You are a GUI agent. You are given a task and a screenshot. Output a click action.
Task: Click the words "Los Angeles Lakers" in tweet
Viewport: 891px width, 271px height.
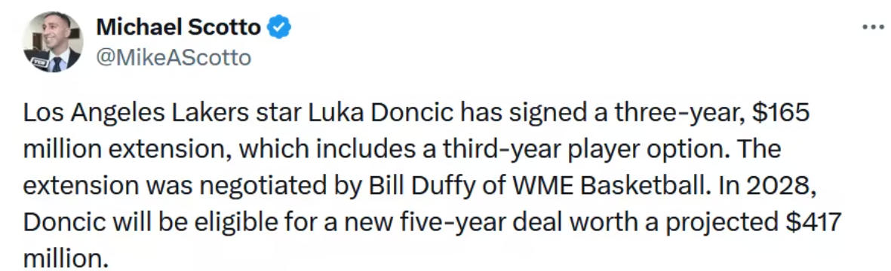136,114
